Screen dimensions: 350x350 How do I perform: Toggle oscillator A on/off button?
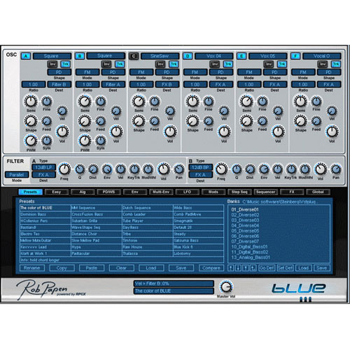(x=26, y=56)
